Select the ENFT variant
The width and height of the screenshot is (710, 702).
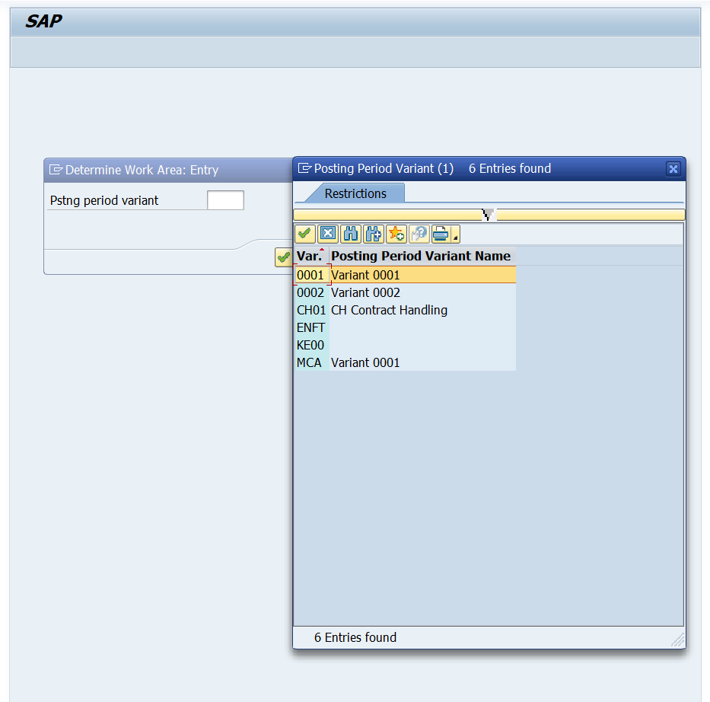tap(311, 327)
